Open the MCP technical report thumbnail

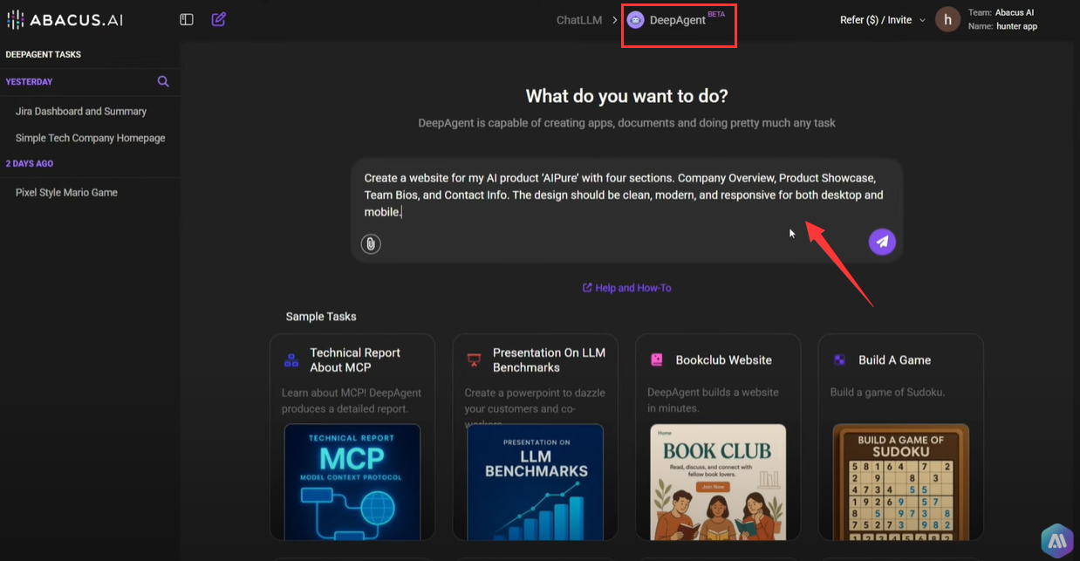pyautogui.click(x=352, y=482)
